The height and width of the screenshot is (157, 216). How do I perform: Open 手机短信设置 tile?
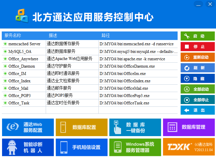coord(81,147)
